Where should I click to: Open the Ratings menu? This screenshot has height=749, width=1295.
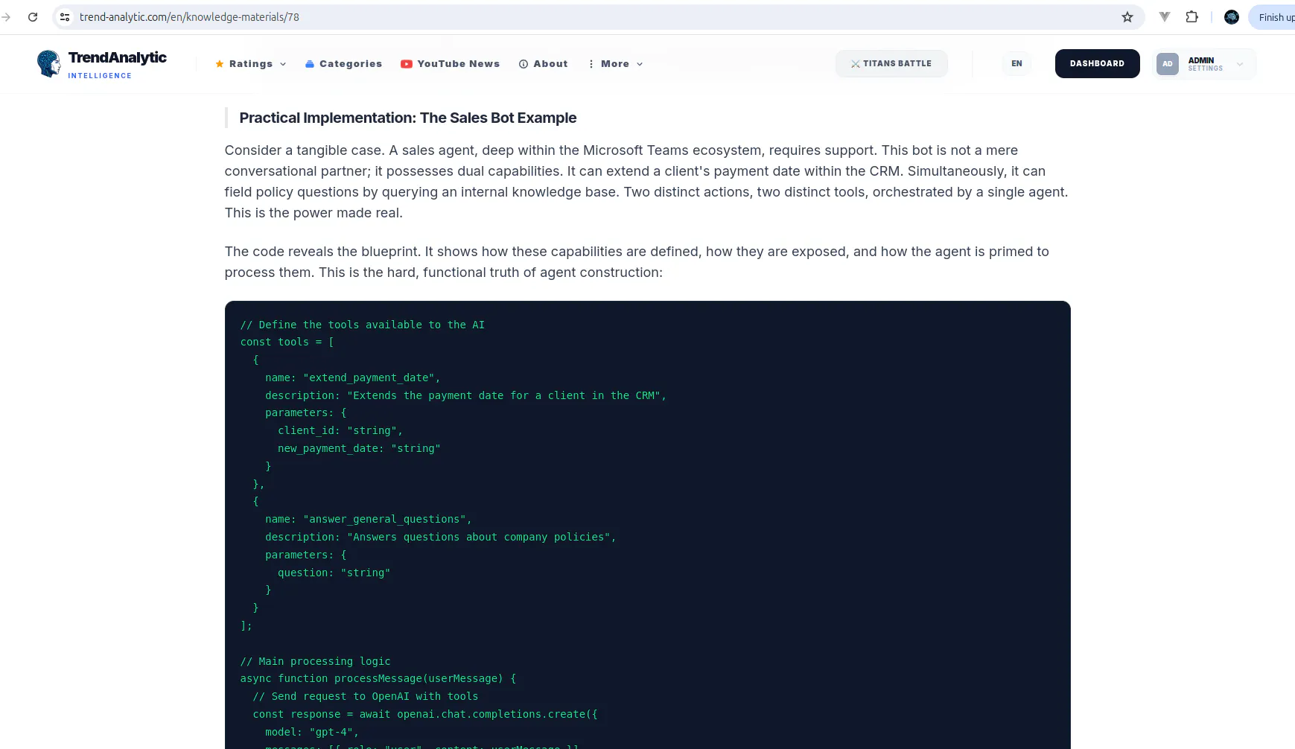251,64
